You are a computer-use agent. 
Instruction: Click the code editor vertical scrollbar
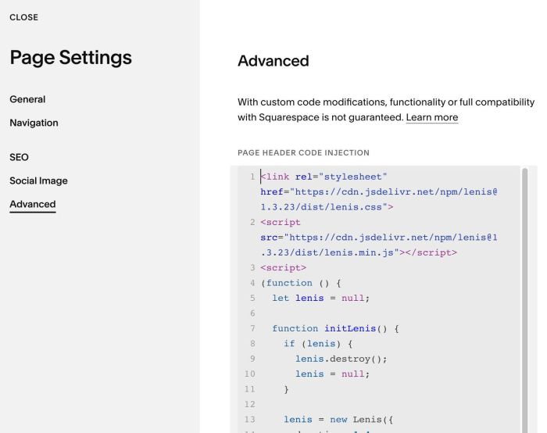click(x=524, y=300)
